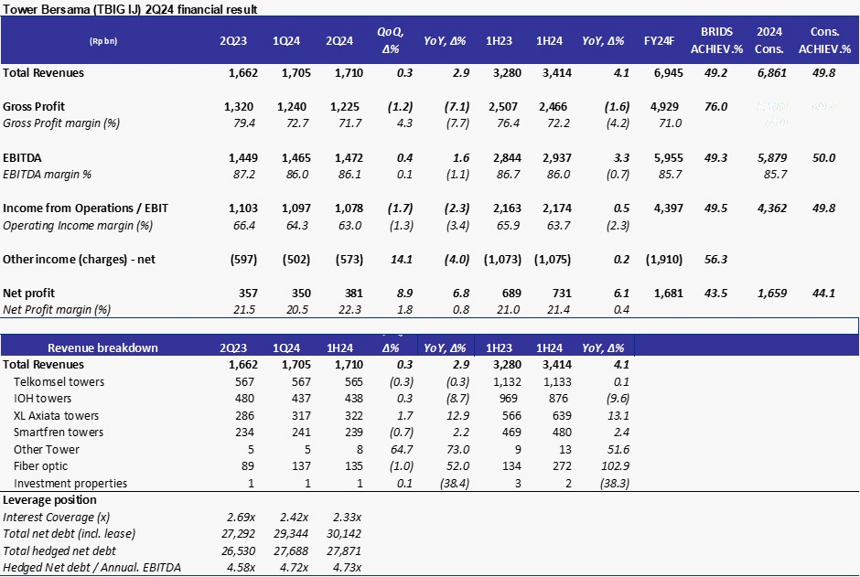Select the 'Fiber optic' row label
Screen dimensions: 860x577
[x=40, y=466]
